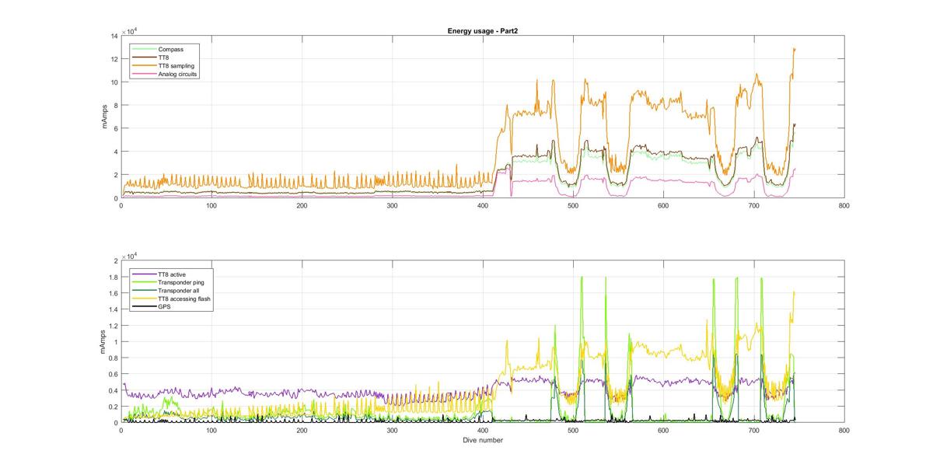Viewport: 933px width, 475px height.
Task: Click the TT8 accessing flash legend entry
Action: pyautogui.click(x=184, y=299)
